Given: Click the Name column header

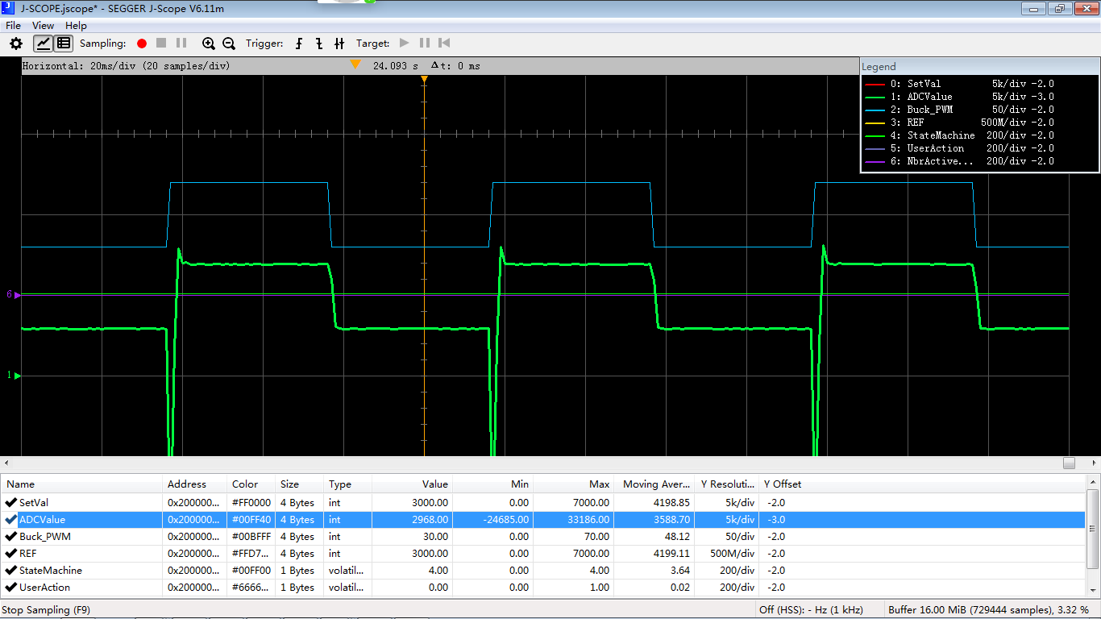Looking at the screenshot, I should pyautogui.click(x=81, y=484).
